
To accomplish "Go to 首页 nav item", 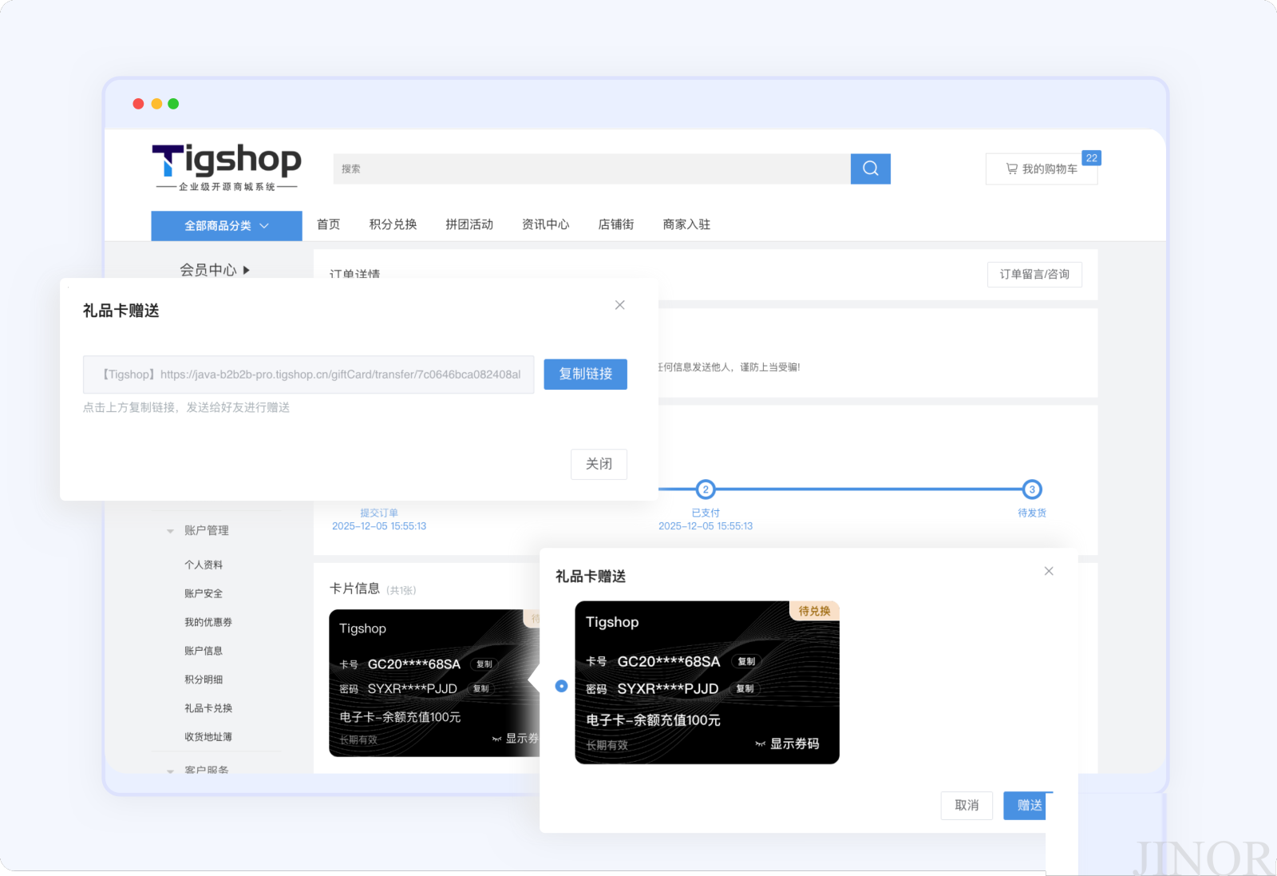I will pos(328,224).
